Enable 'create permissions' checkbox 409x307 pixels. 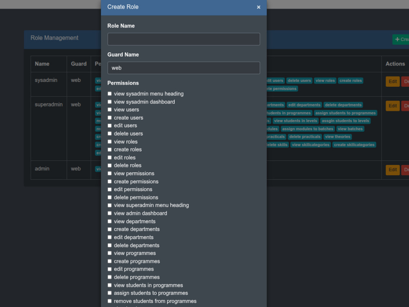click(x=110, y=182)
